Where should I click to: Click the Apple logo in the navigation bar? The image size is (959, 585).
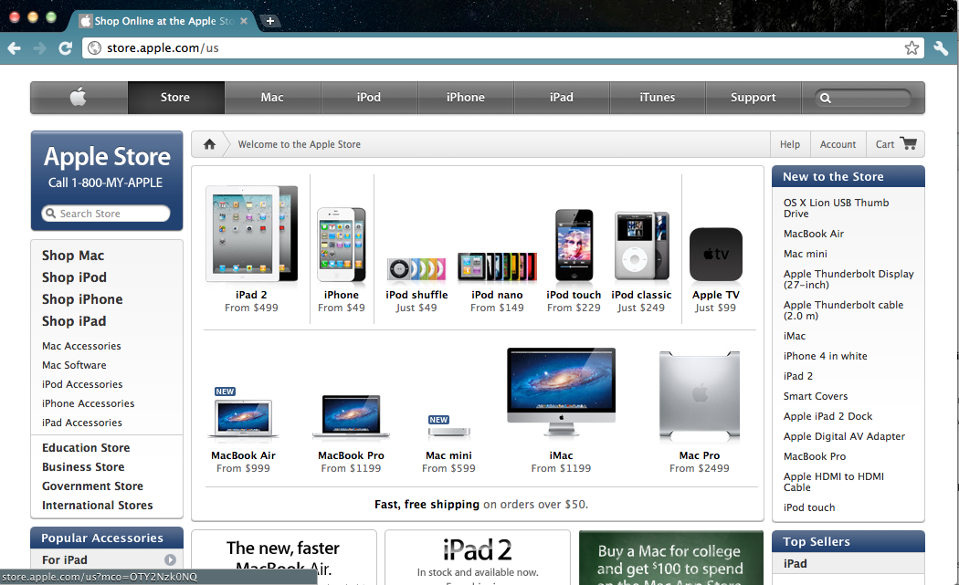(79, 97)
